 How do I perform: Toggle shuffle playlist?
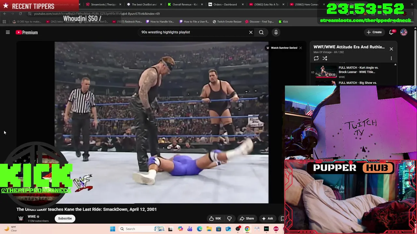coord(325,58)
